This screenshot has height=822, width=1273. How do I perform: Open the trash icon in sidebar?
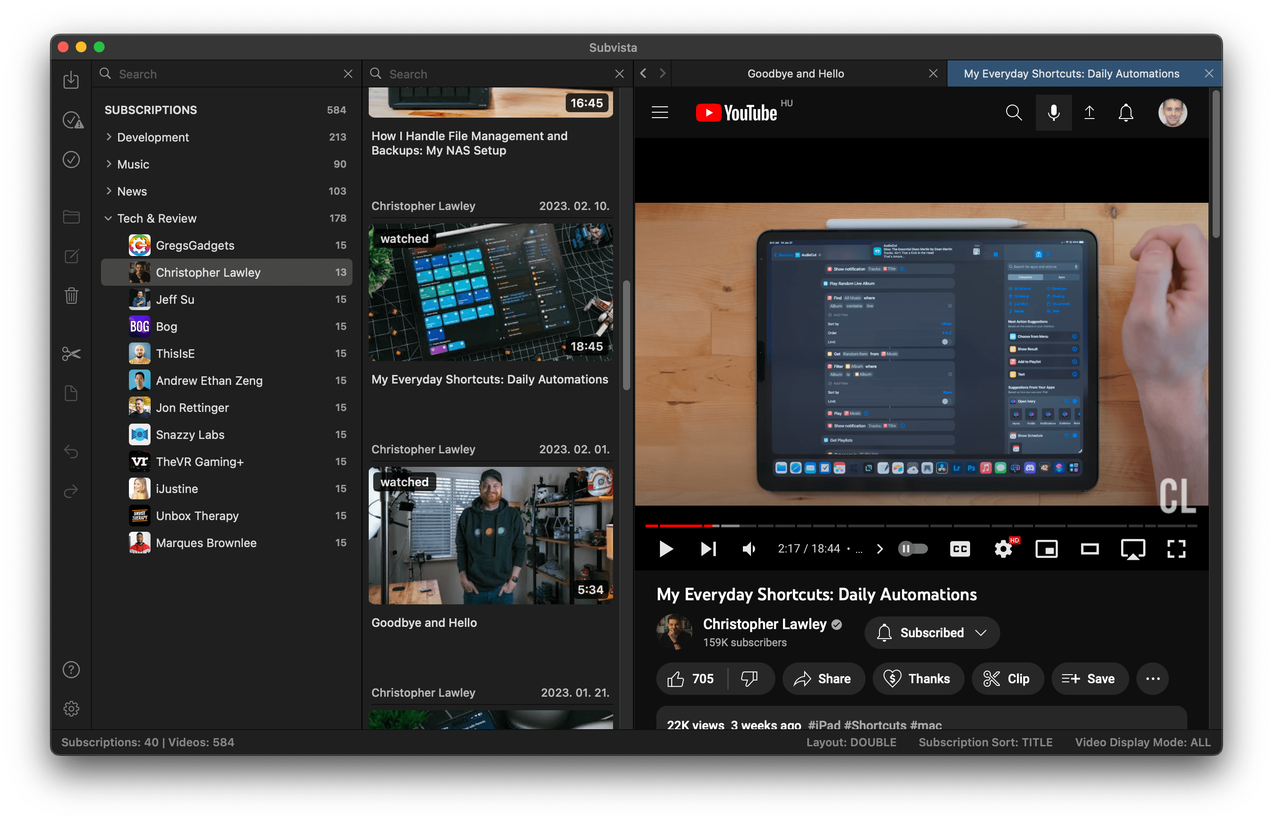71,295
